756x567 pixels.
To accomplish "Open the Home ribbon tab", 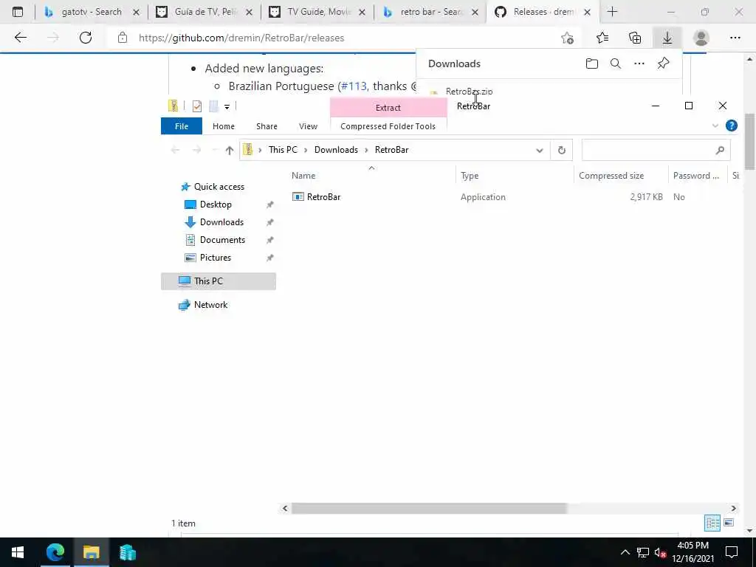I will (x=224, y=126).
